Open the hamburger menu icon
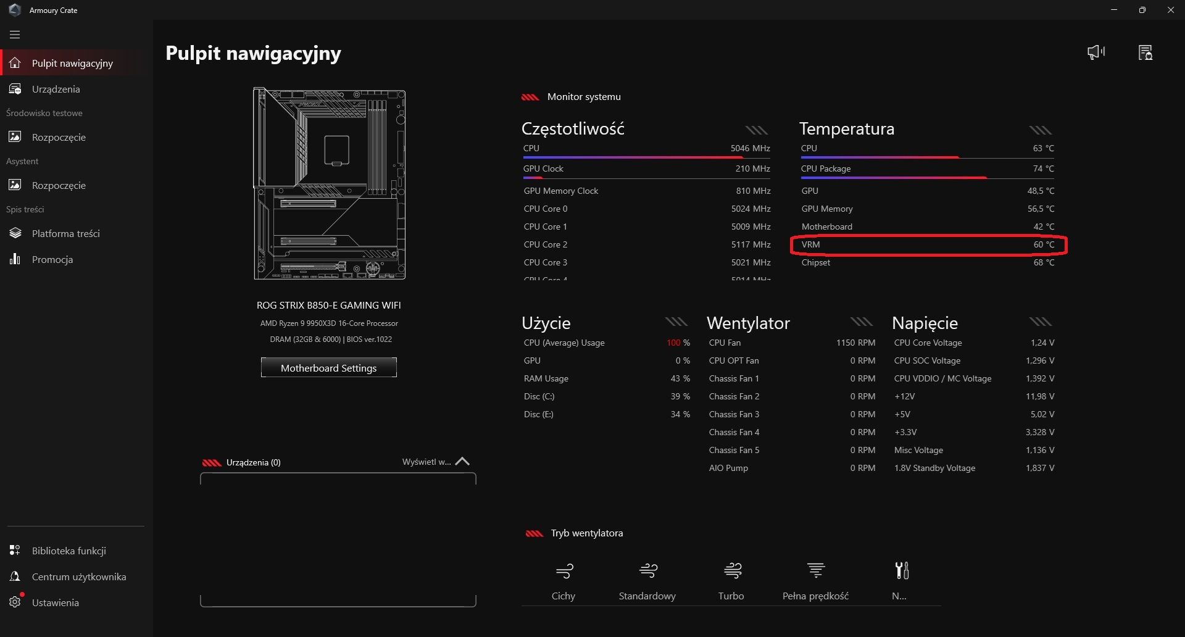This screenshot has height=637, width=1185. click(15, 35)
